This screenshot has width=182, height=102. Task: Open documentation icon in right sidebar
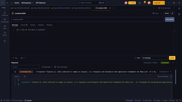click(179, 14)
